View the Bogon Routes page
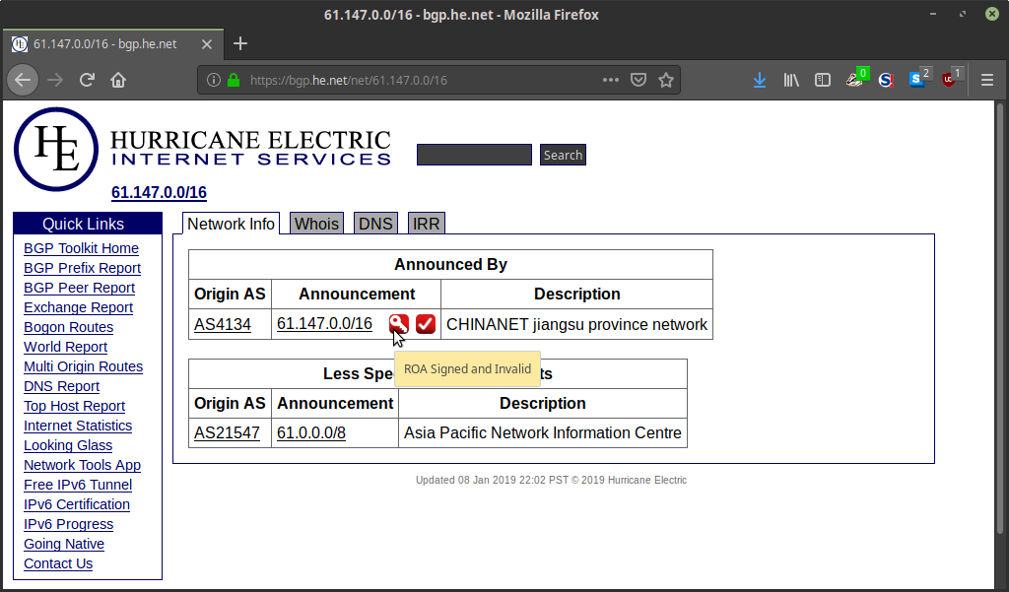1009x592 pixels. coord(68,328)
